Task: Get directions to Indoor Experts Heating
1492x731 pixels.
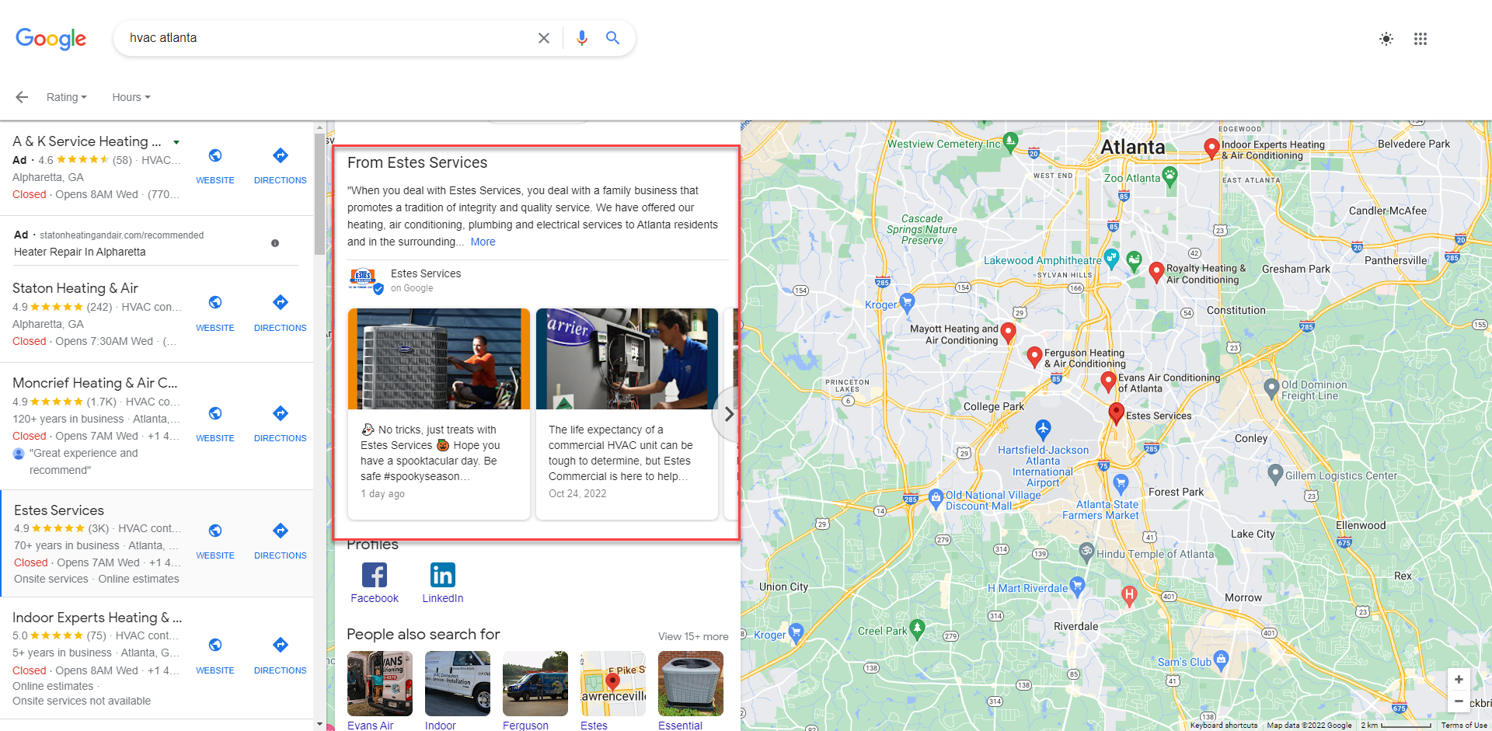Action: point(281,645)
